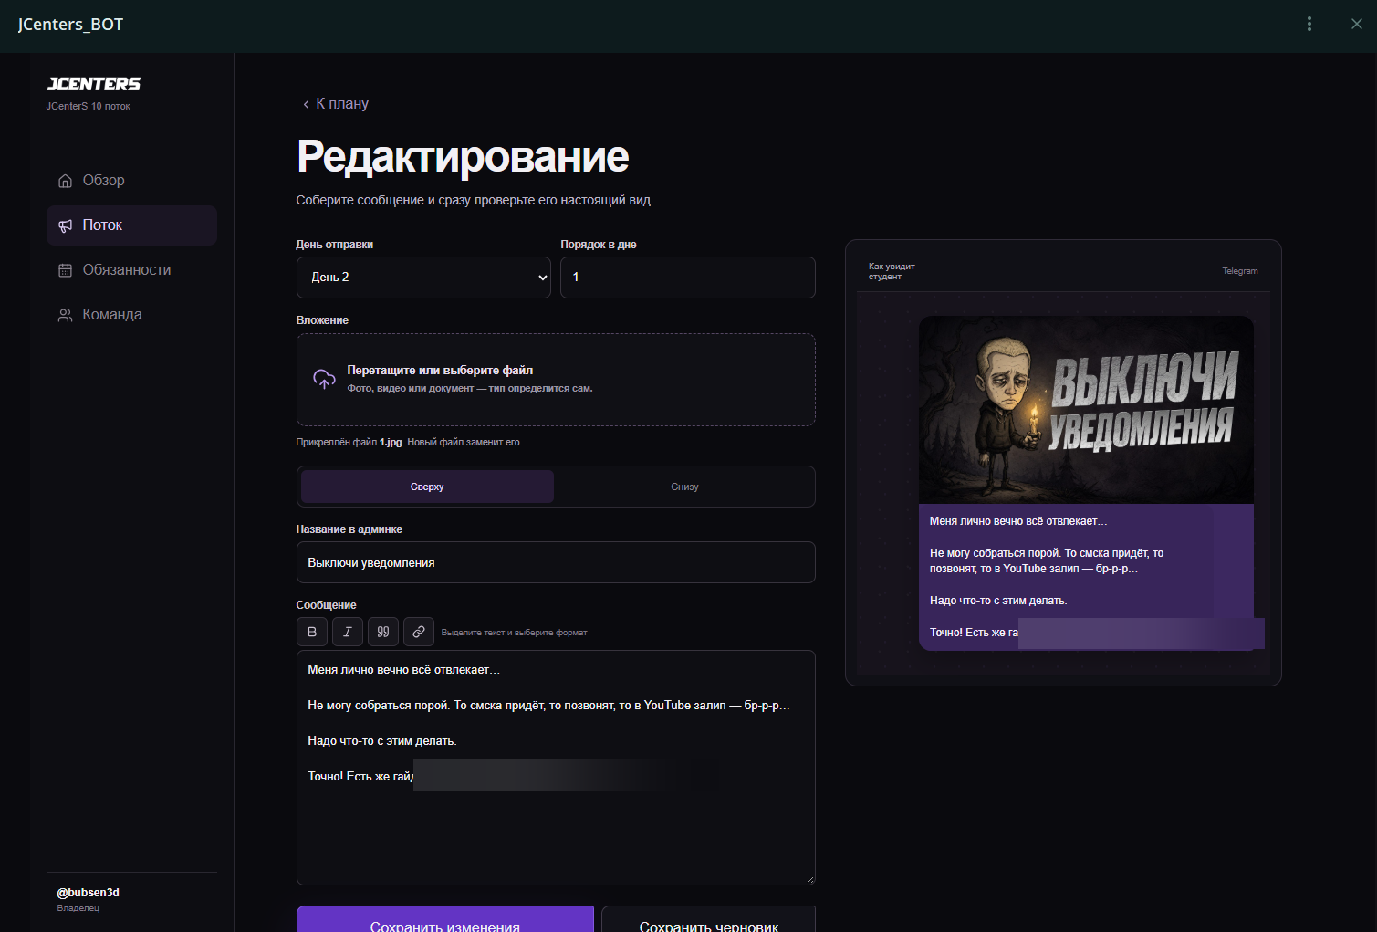This screenshot has width=1377, height=932.
Task: Go to Обзор via the home icon
Action: 65,181
